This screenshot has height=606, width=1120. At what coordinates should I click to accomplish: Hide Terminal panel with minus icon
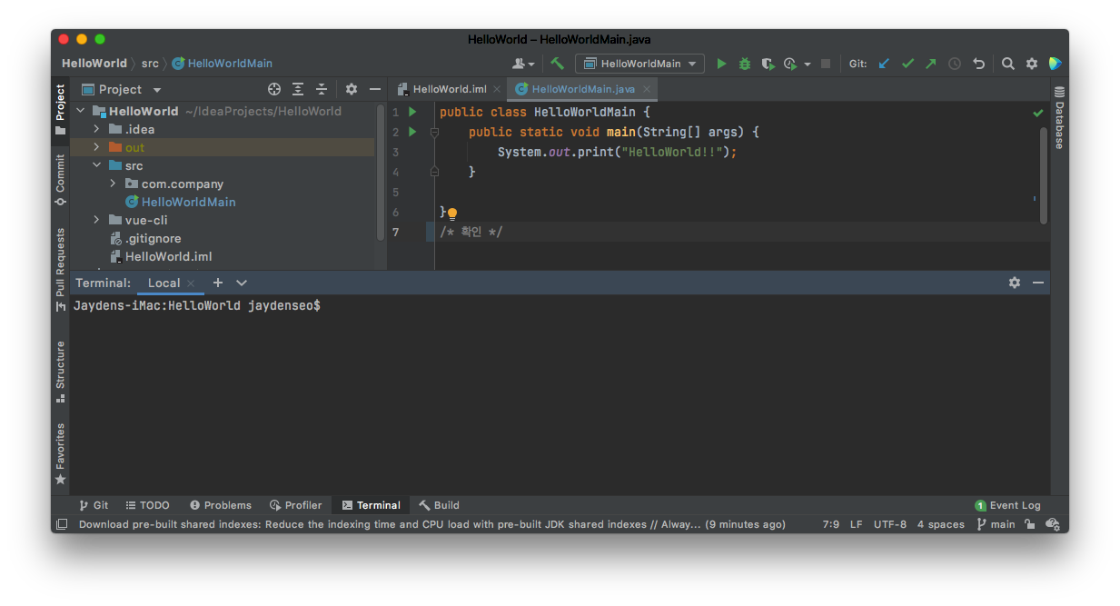pyautogui.click(x=1038, y=283)
